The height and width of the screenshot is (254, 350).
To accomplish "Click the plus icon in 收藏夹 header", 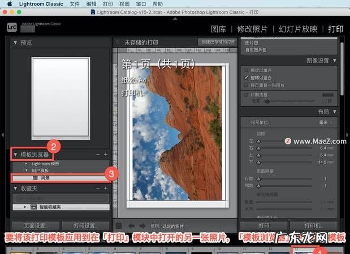I will click(x=105, y=188).
